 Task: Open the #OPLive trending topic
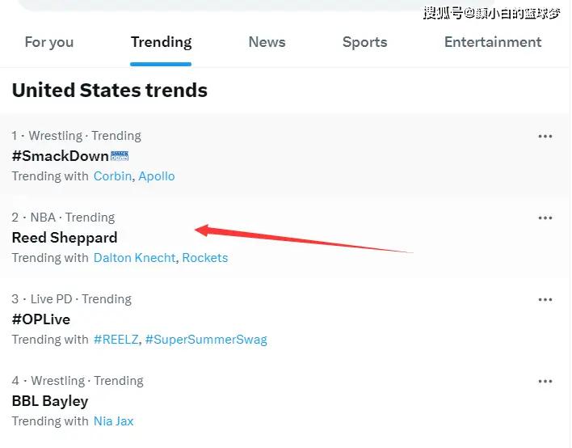point(41,319)
